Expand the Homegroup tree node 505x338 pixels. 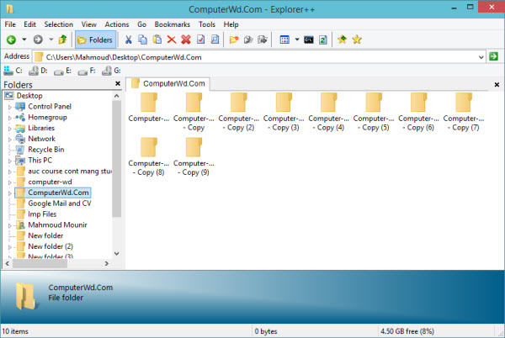pos(9,118)
